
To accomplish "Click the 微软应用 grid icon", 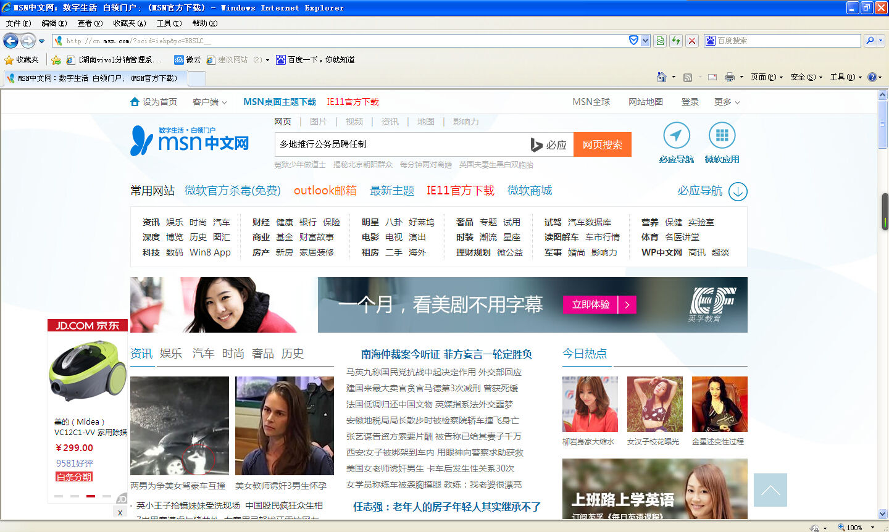I will [x=722, y=136].
